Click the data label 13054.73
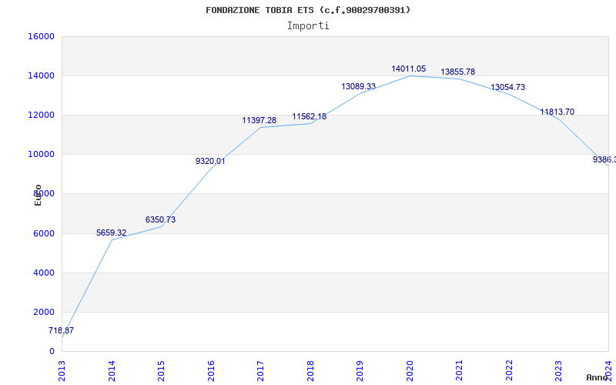 tap(507, 88)
